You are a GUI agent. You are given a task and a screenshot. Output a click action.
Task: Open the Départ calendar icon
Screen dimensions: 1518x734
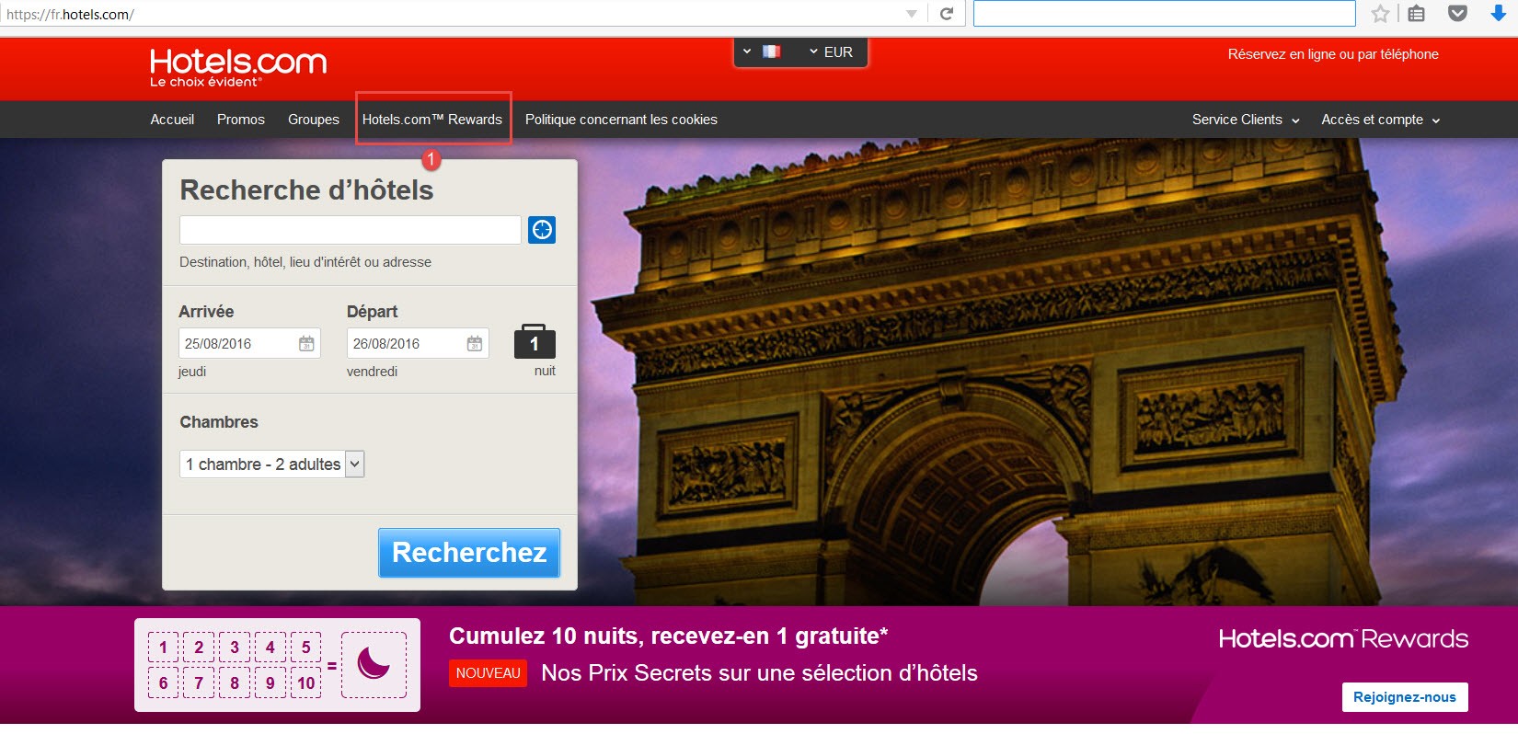[475, 343]
